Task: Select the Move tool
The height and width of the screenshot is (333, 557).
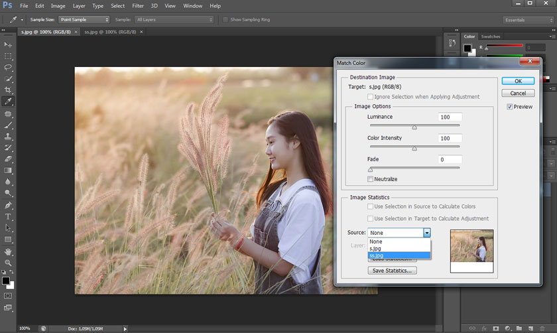Action: pyautogui.click(x=8, y=44)
